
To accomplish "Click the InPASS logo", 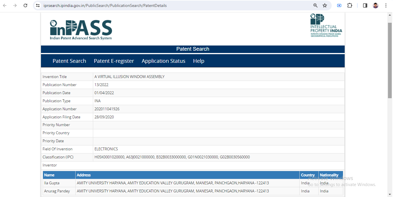I will point(81,30).
